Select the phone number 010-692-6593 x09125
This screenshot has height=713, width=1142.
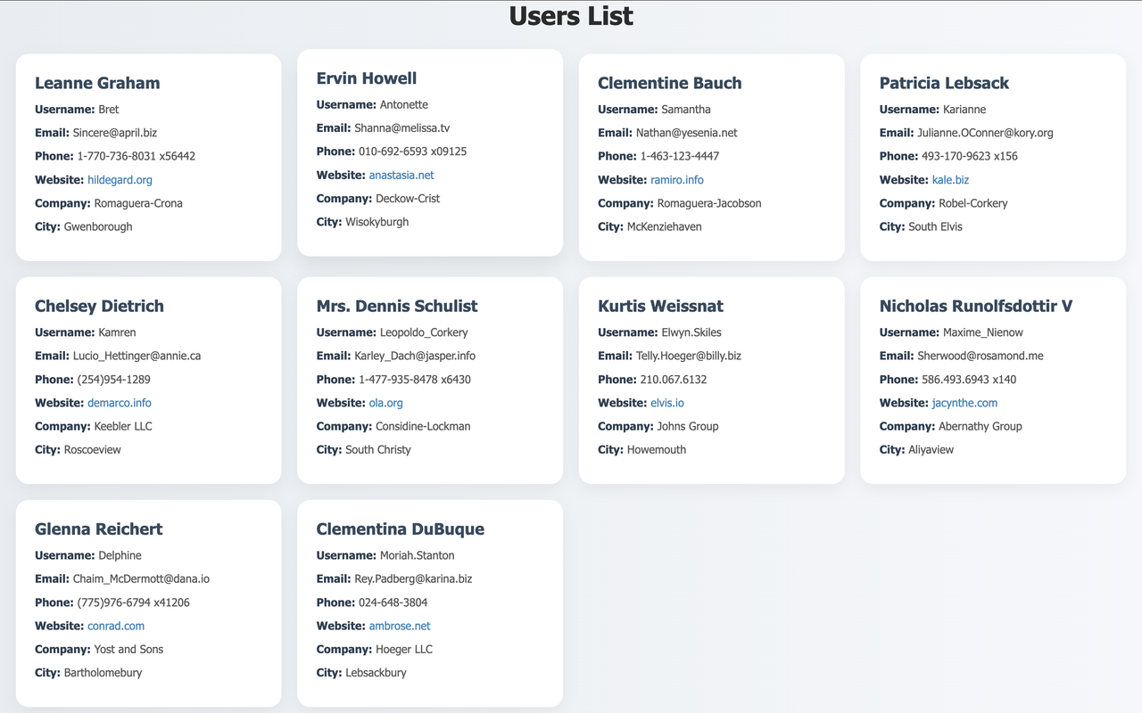[413, 152]
